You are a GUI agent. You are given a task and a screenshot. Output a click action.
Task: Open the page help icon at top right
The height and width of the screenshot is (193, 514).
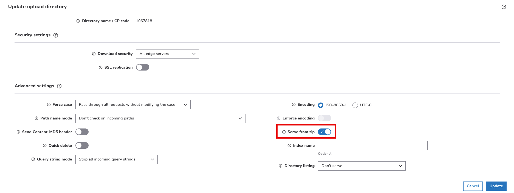click(x=504, y=7)
